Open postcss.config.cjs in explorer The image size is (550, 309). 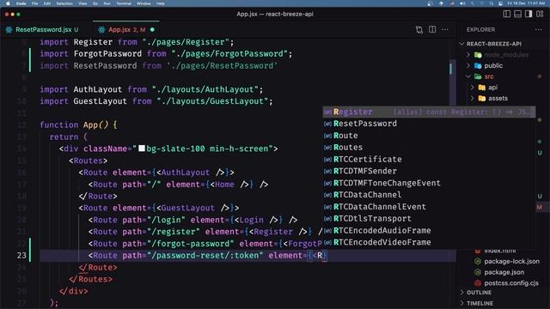click(x=511, y=283)
